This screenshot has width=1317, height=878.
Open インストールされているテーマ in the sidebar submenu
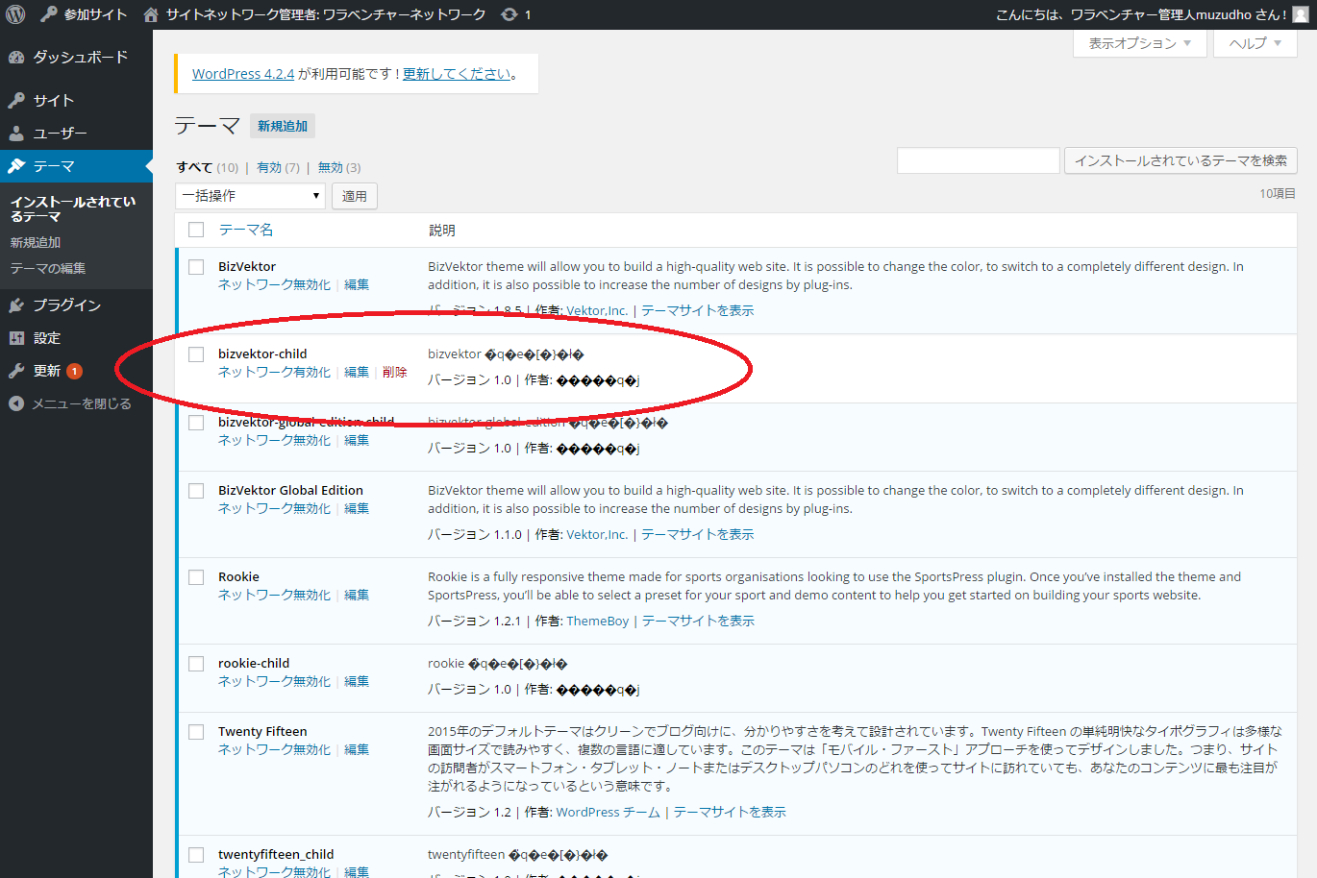coord(73,209)
